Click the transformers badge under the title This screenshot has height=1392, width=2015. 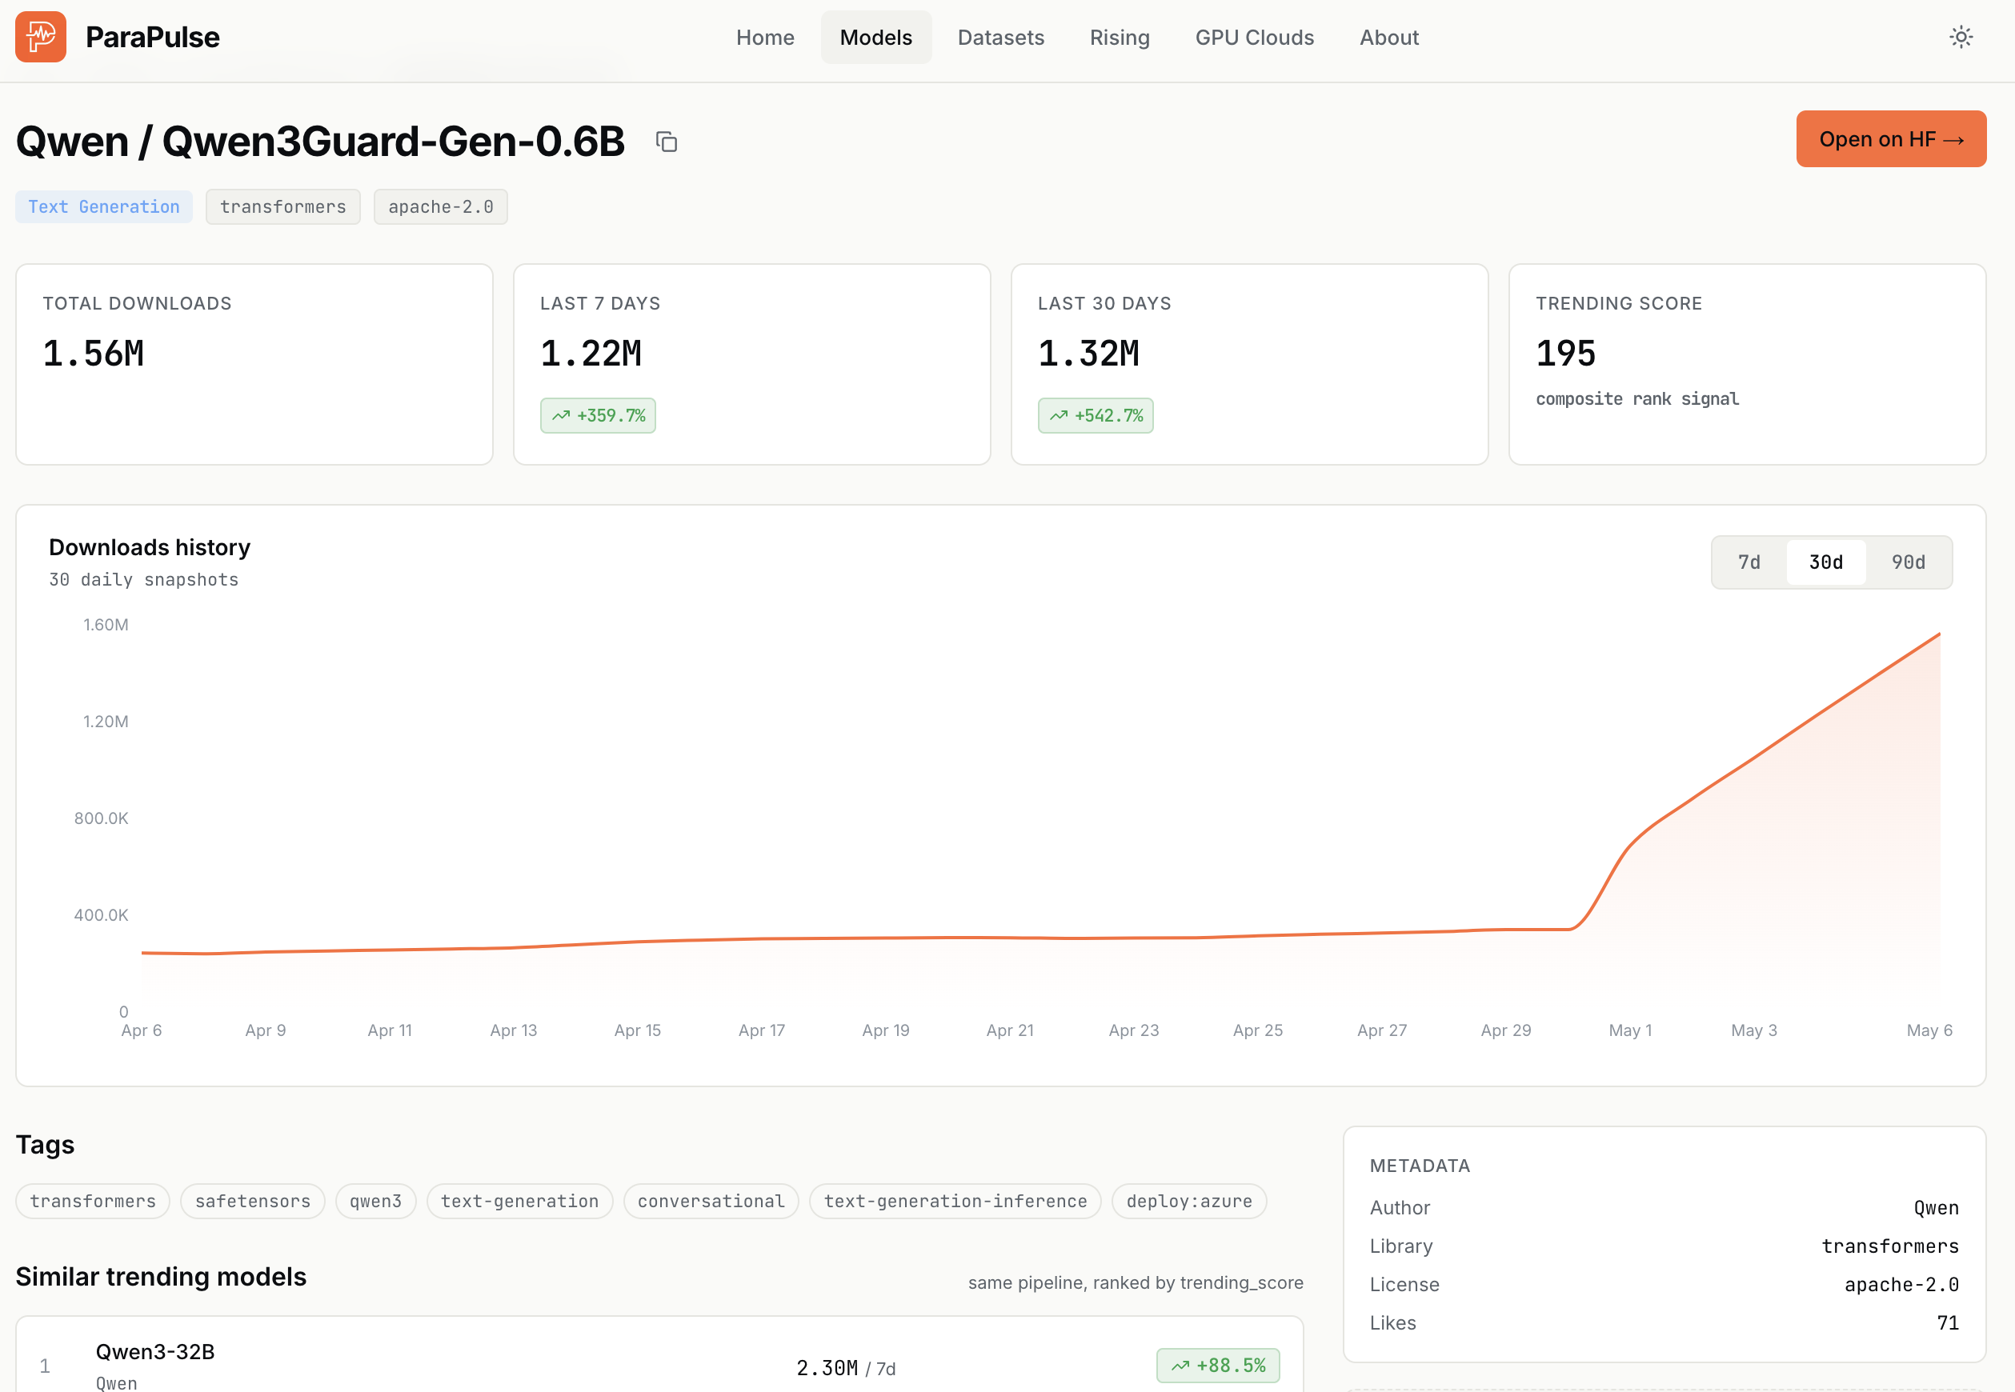coord(282,206)
